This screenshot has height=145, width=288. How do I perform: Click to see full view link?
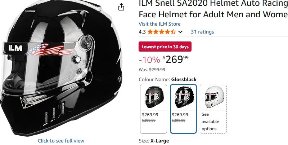(x=61, y=141)
